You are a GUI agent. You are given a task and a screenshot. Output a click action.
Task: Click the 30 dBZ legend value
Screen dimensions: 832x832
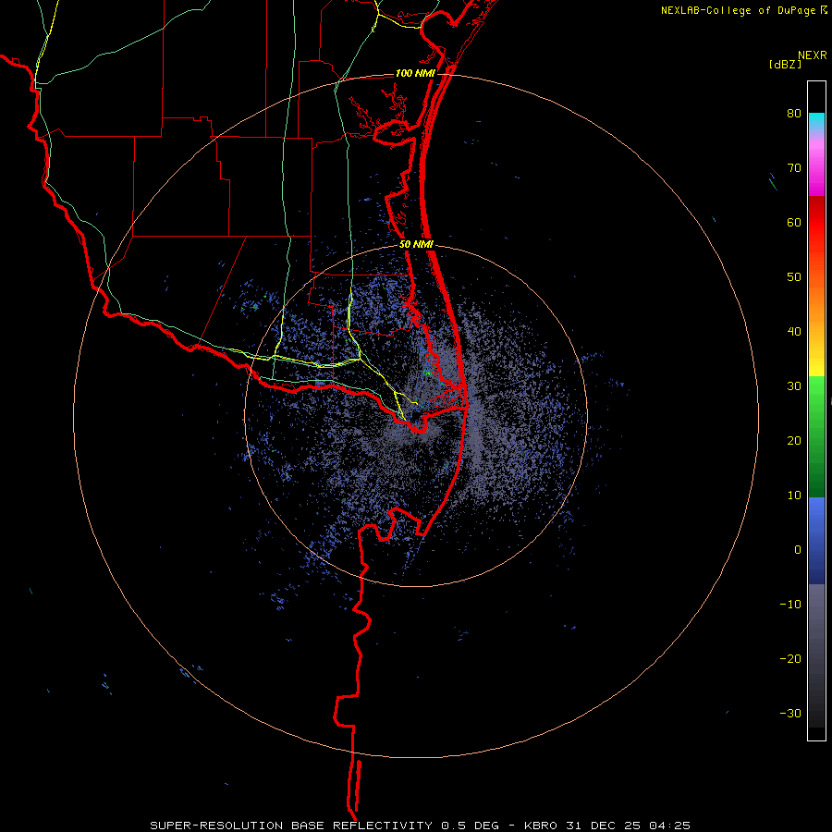[794, 386]
